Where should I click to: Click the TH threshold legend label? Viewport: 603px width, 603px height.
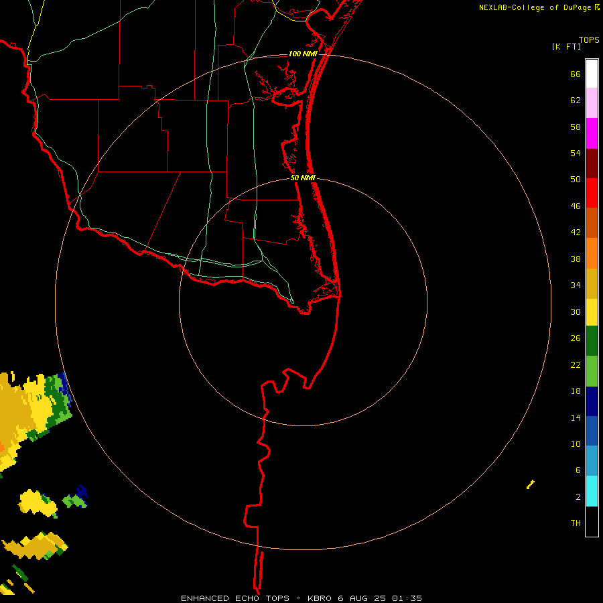tap(576, 523)
